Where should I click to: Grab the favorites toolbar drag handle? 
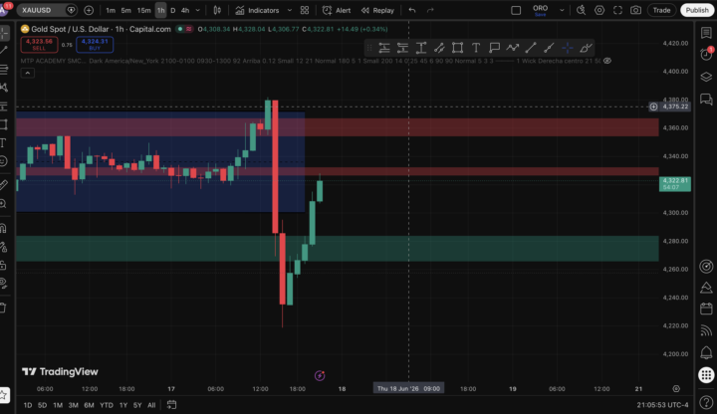(369, 48)
